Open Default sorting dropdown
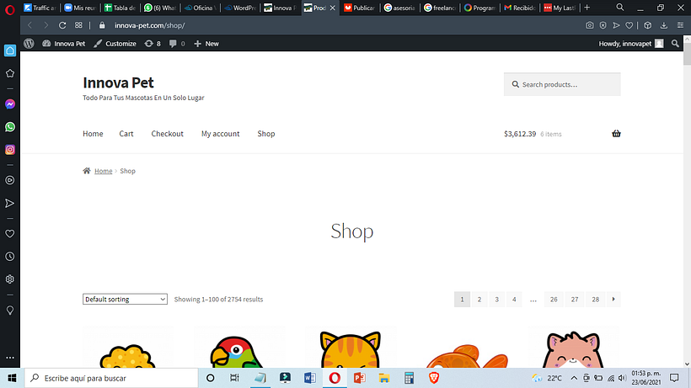 pos(126,299)
